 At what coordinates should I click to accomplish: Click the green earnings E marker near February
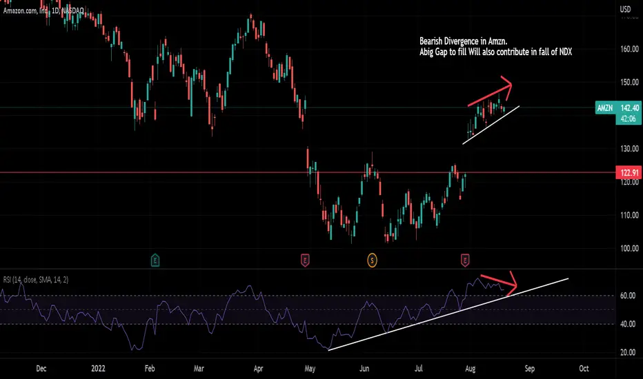click(x=155, y=260)
